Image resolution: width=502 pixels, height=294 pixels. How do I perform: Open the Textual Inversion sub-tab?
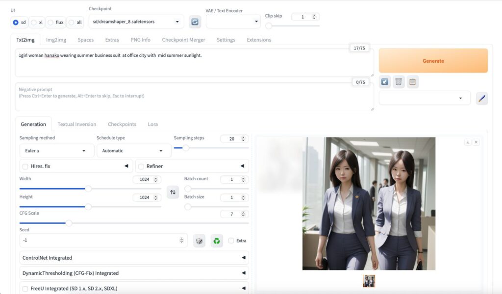click(77, 124)
